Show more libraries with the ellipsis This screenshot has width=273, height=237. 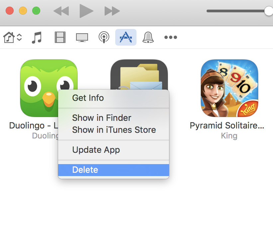click(171, 37)
